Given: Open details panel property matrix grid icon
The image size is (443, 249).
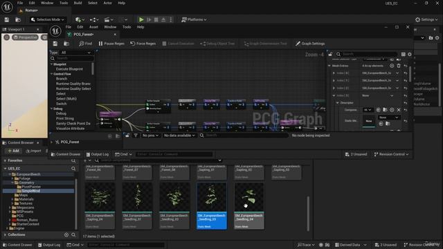Looking at the screenshot, I should point(403,54).
